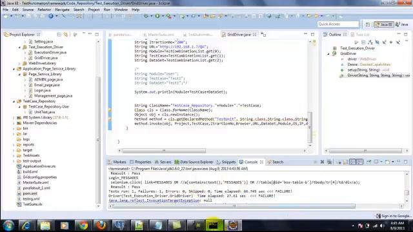Click the blue globe toolbar icon
This screenshot has width=413, height=232.
(50, 16)
